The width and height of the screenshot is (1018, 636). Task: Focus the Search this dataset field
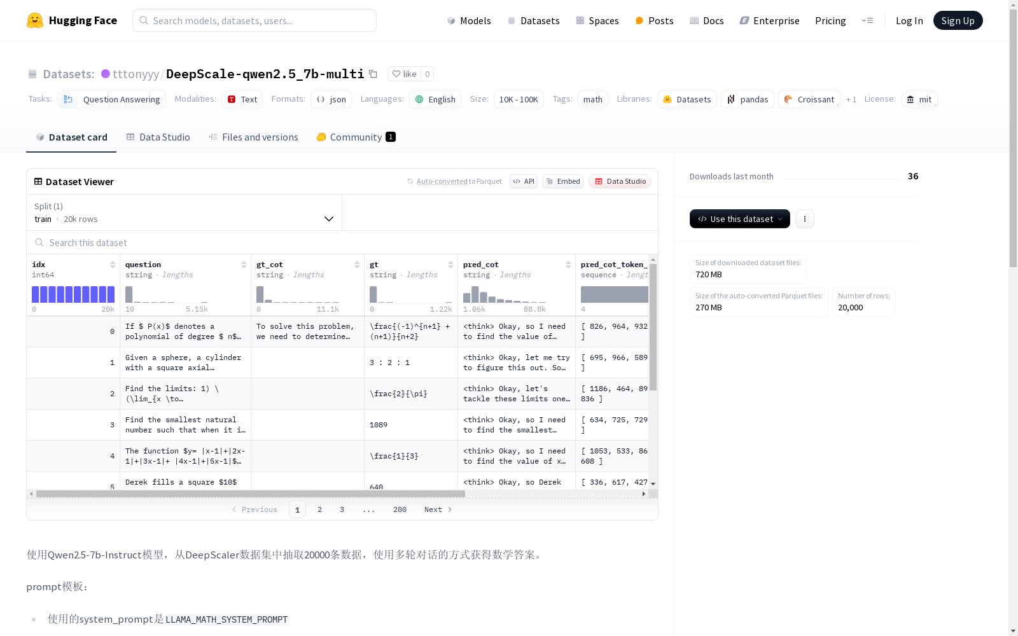pyautogui.click(x=342, y=242)
